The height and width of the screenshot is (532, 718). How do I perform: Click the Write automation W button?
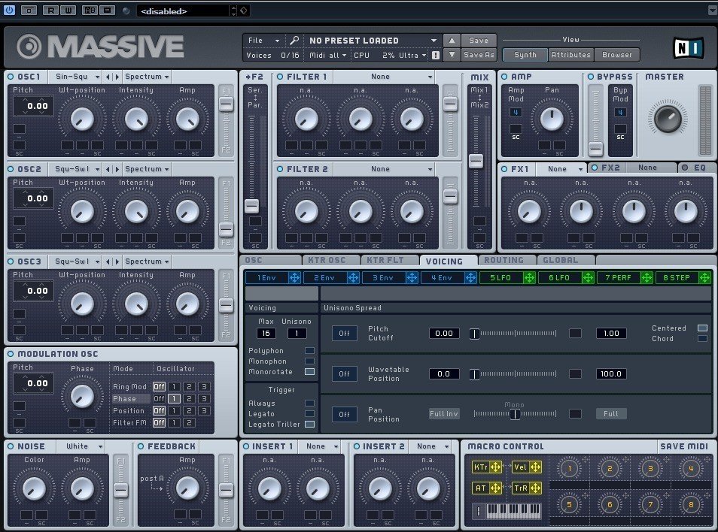coord(68,10)
